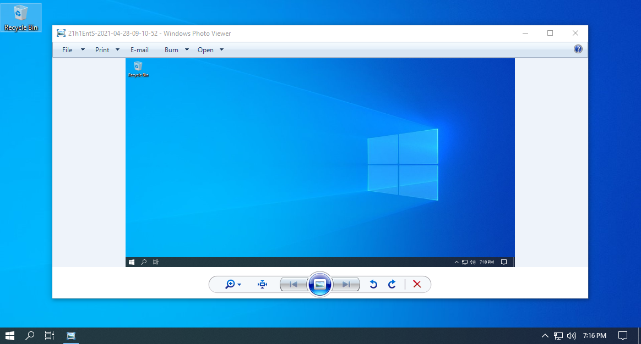641x344 pixels.
Task: Open Task View from taskbar
Action: click(x=50, y=335)
